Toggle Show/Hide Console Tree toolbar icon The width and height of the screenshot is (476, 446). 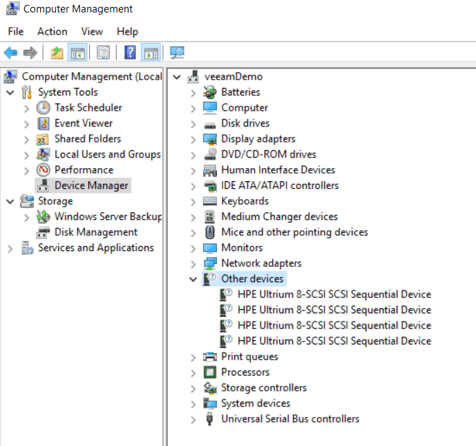(77, 53)
